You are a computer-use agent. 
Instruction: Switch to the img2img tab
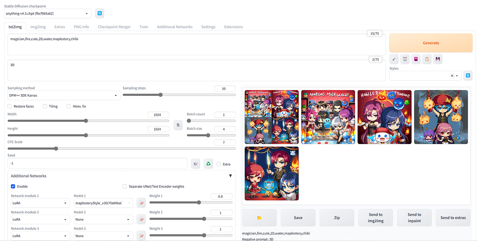point(38,27)
